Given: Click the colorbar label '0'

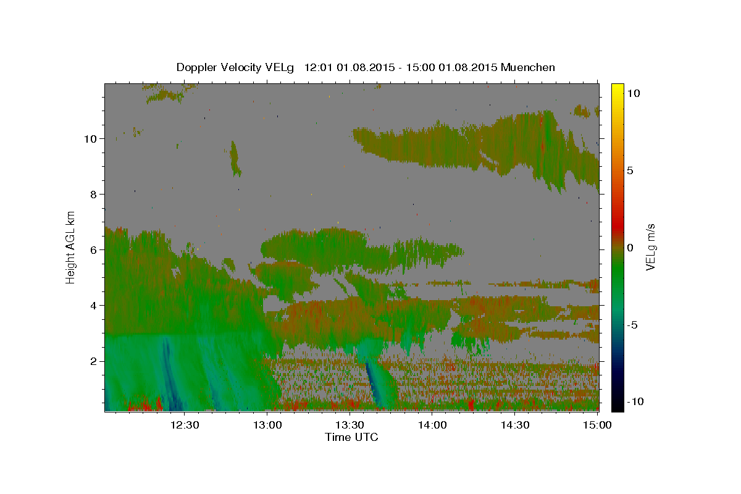Looking at the screenshot, I should (630, 248).
